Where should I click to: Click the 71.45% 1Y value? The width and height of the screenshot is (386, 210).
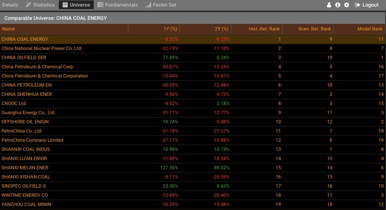170,58
